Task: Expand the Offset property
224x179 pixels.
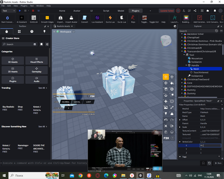Action: pos(180,120)
